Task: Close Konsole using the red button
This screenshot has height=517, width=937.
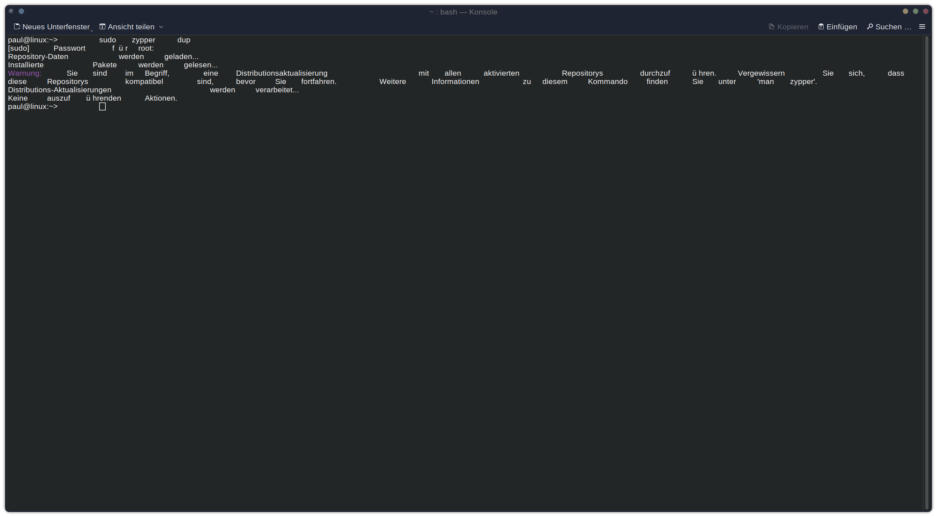Action: pyautogui.click(x=926, y=11)
